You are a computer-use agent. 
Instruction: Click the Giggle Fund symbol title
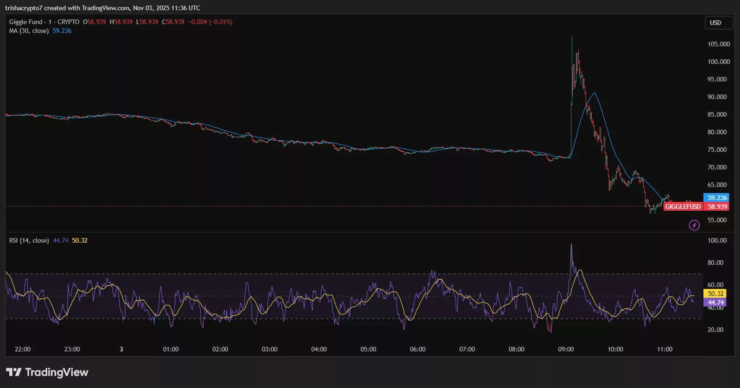click(26, 22)
